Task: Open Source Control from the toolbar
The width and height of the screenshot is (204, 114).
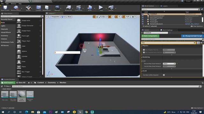Action: [x=16, y=8]
